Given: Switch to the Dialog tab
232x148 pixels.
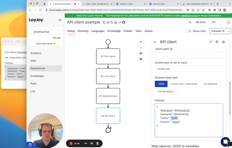Looking at the screenshot, I should (71, 31).
